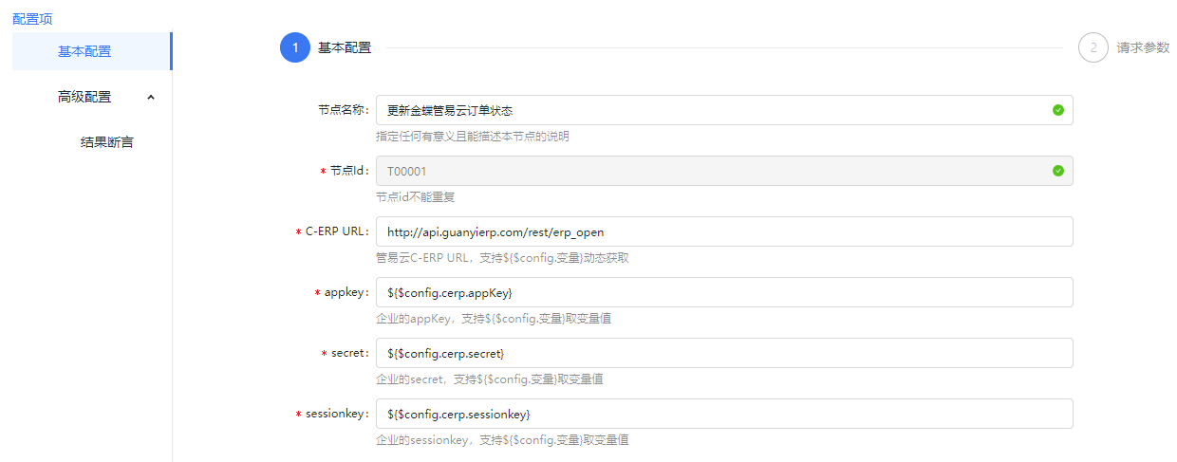Image resolution: width=1177 pixels, height=462 pixels.
Task: Focus the 节点名称 input field
Action: (712, 110)
